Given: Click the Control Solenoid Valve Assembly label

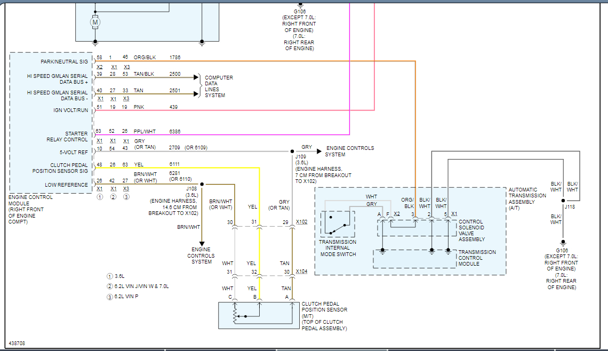Looking at the screenshot, I should [x=471, y=230].
